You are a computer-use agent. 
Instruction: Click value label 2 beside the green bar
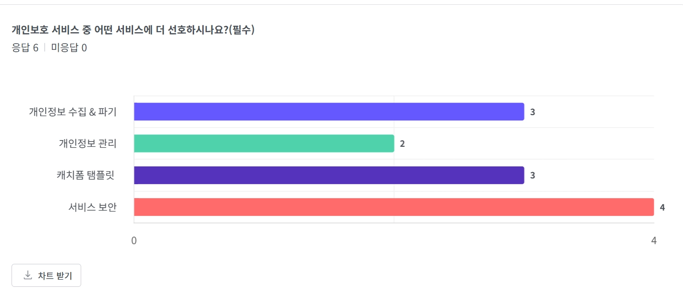pyautogui.click(x=402, y=144)
